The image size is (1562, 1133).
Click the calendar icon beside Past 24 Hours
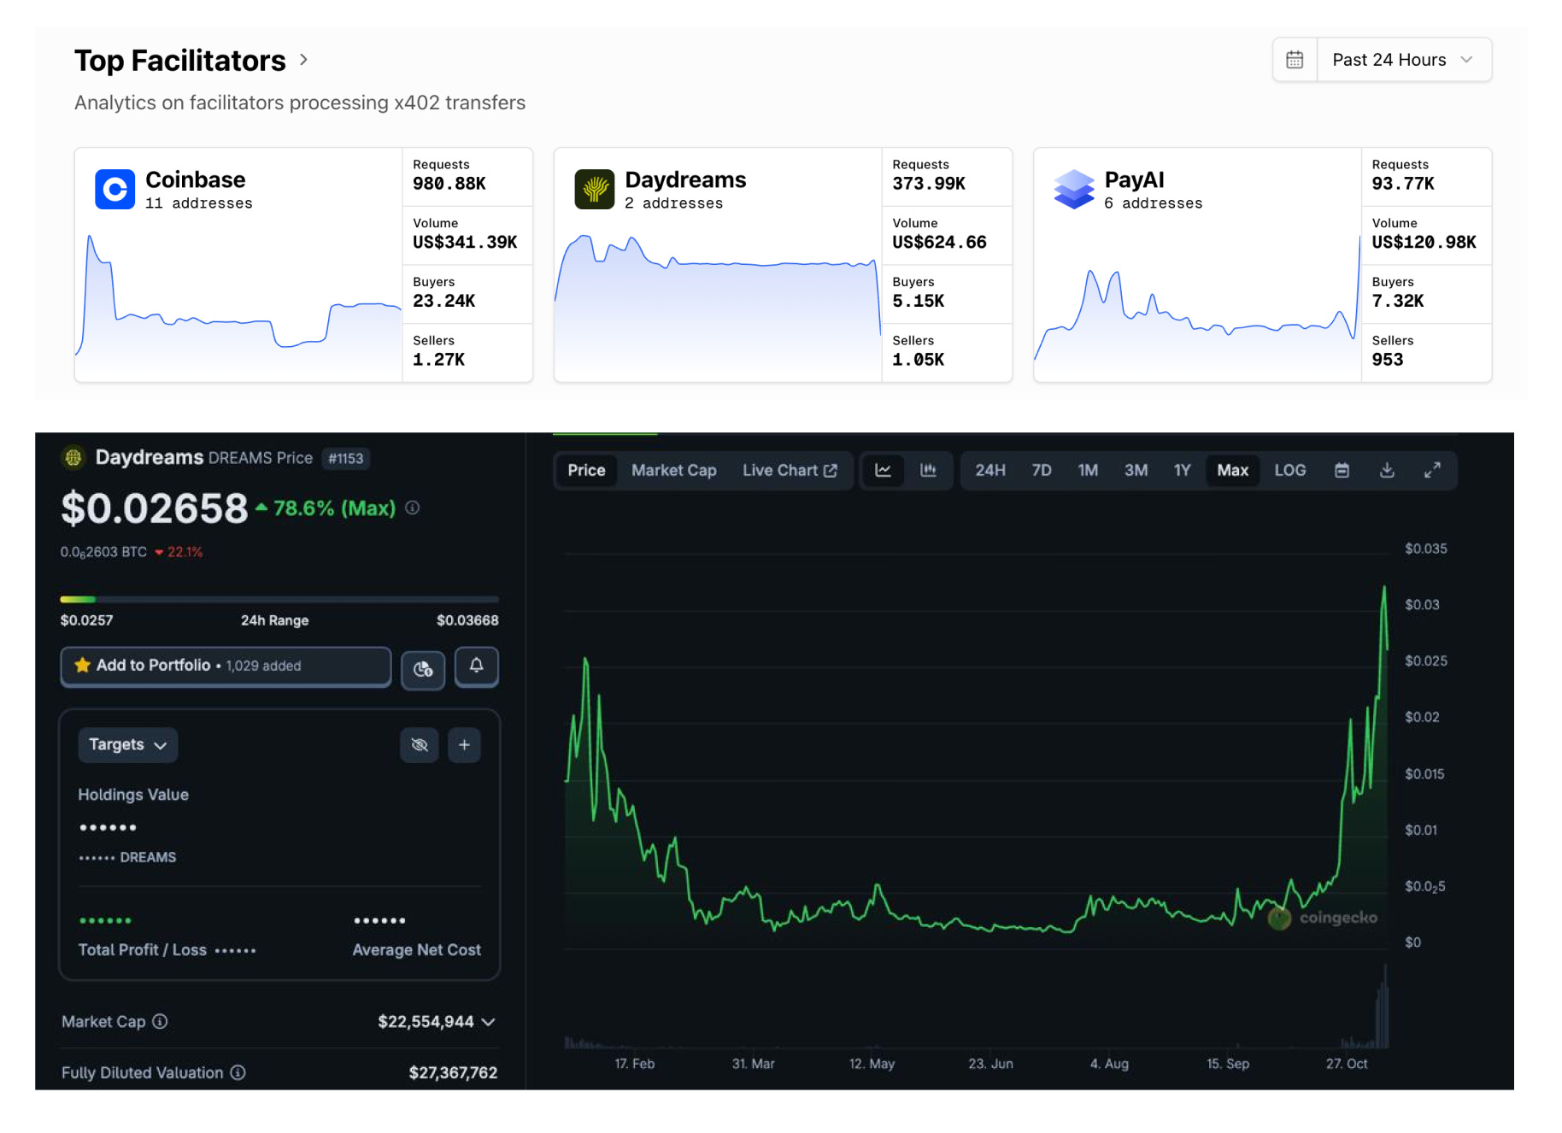coord(1295,60)
